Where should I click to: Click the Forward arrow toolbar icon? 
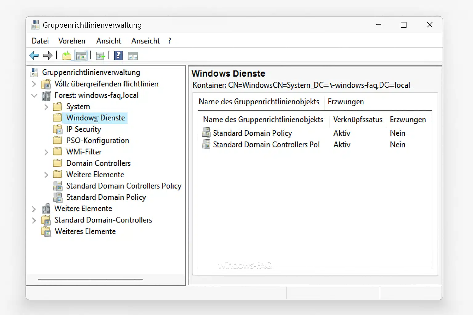click(47, 55)
